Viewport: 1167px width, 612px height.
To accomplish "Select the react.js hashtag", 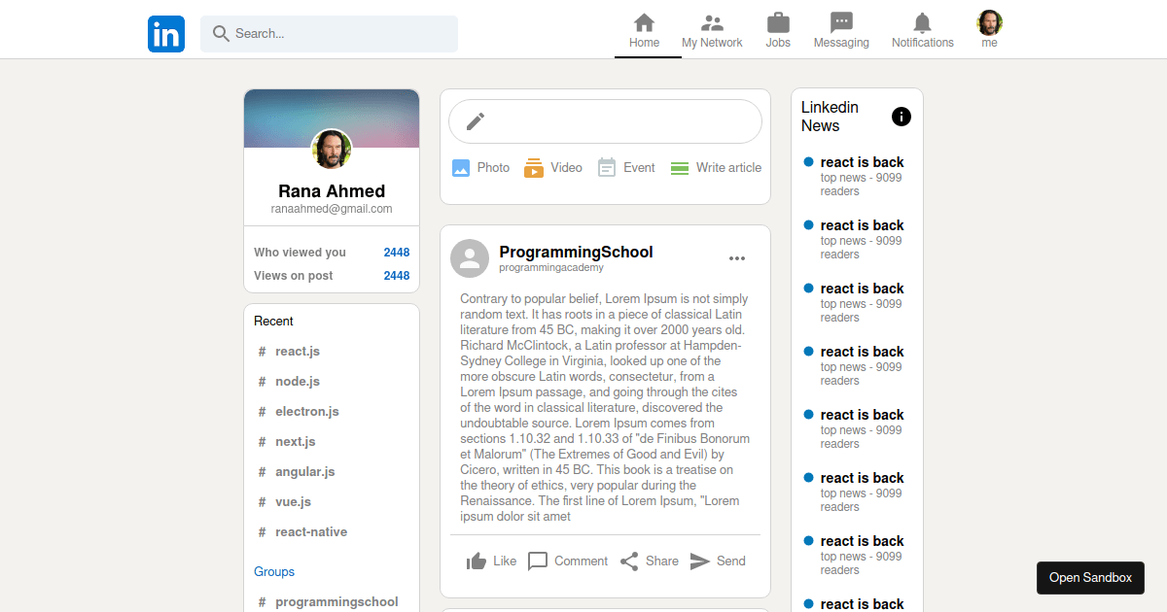I will (298, 351).
